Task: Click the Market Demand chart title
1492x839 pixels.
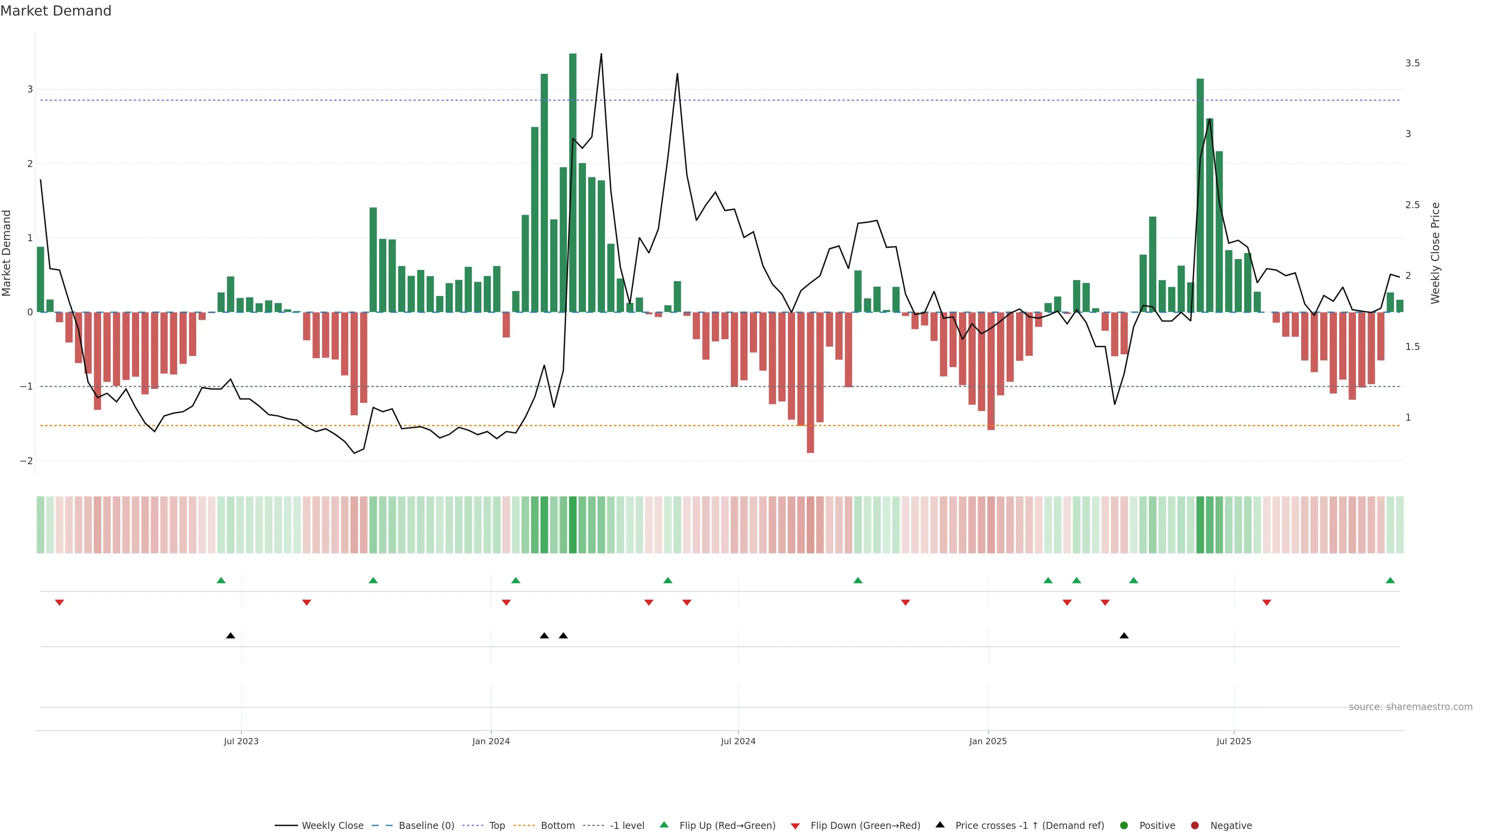Action: (56, 11)
